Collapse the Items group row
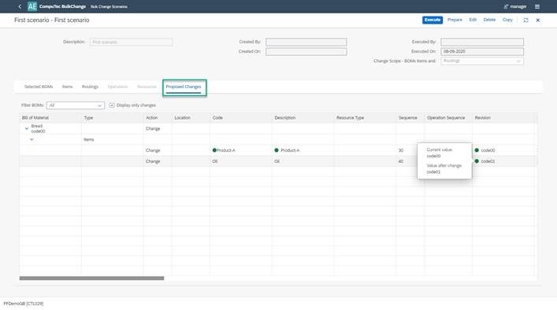This screenshot has height=310, width=557. tap(32, 139)
